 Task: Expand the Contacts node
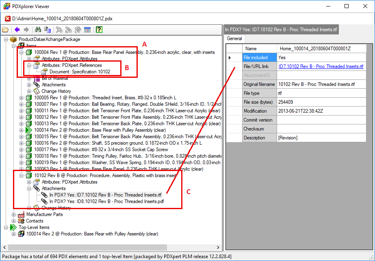click(14, 221)
